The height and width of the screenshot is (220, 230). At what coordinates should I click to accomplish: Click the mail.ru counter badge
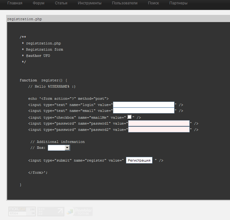pos(21,211)
